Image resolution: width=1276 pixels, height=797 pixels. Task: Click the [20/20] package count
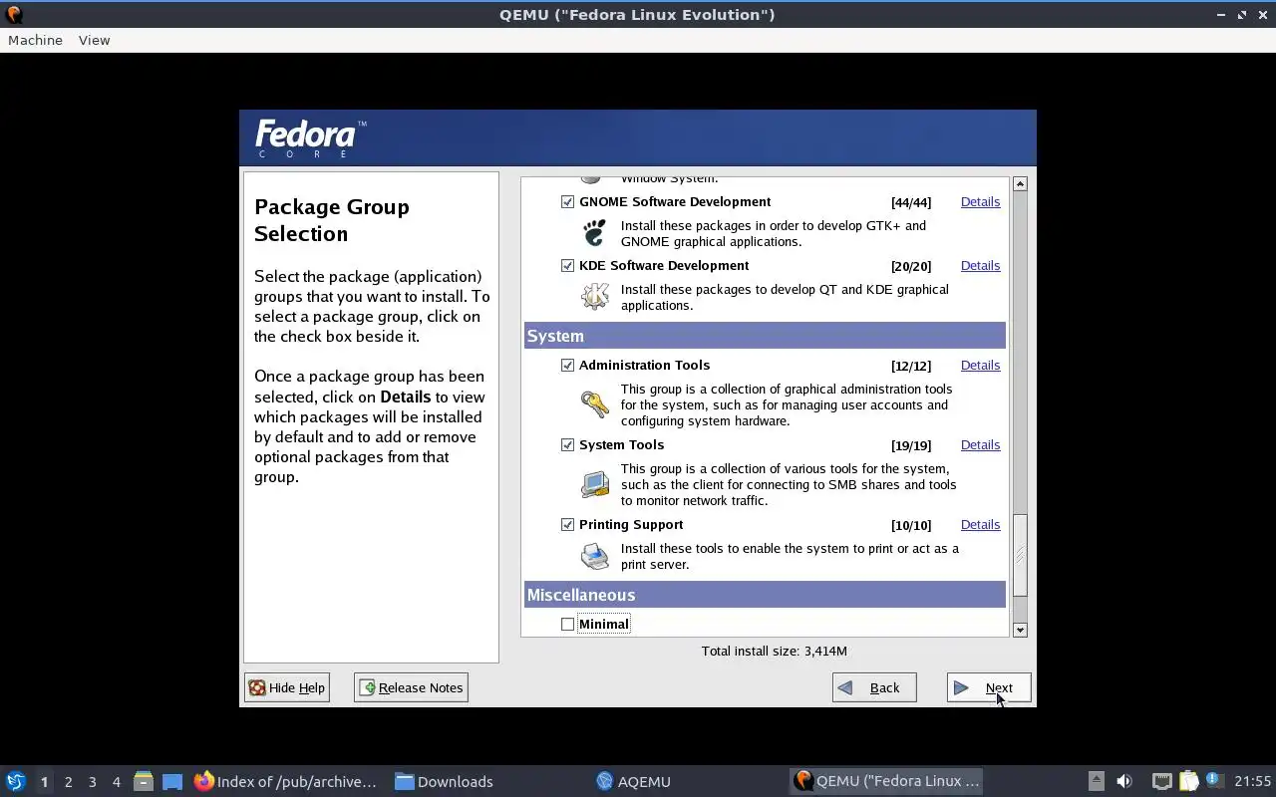point(911,266)
